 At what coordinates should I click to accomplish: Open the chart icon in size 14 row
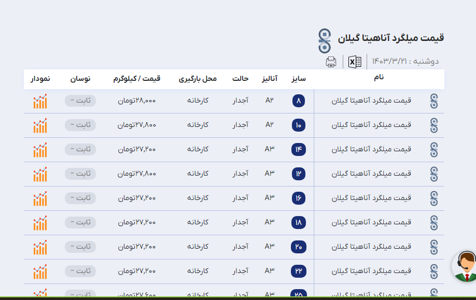[40, 150]
